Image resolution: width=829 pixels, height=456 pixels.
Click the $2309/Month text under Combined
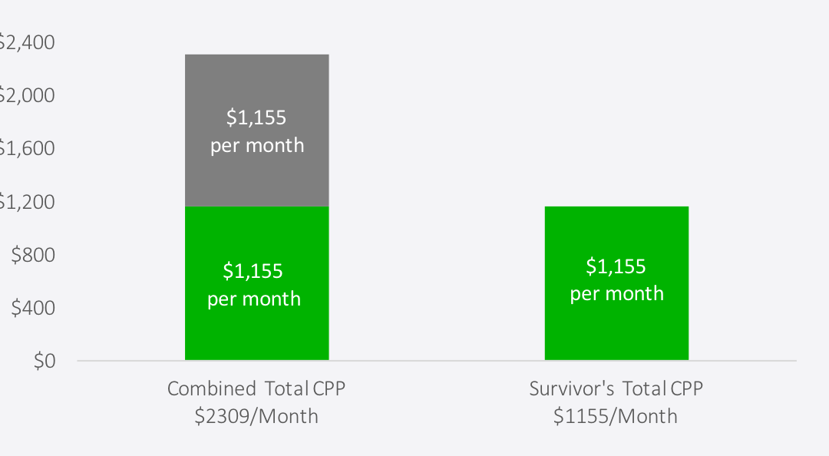tap(256, 416)
